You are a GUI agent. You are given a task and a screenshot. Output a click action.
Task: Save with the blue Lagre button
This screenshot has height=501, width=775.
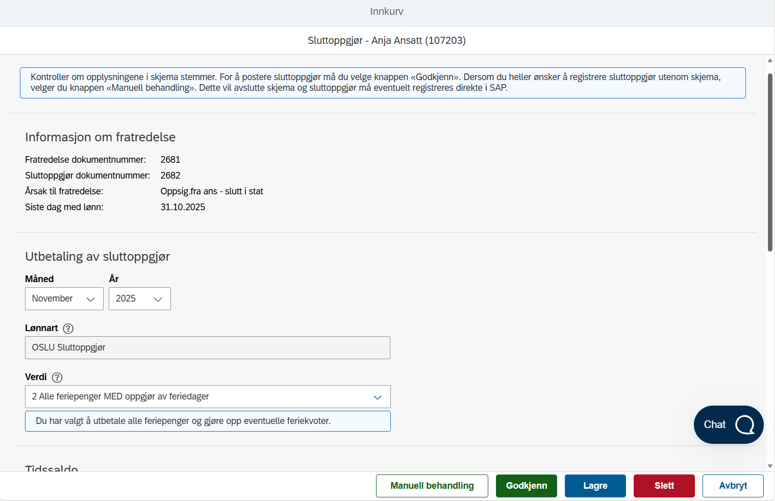click(x=595, y=486)
